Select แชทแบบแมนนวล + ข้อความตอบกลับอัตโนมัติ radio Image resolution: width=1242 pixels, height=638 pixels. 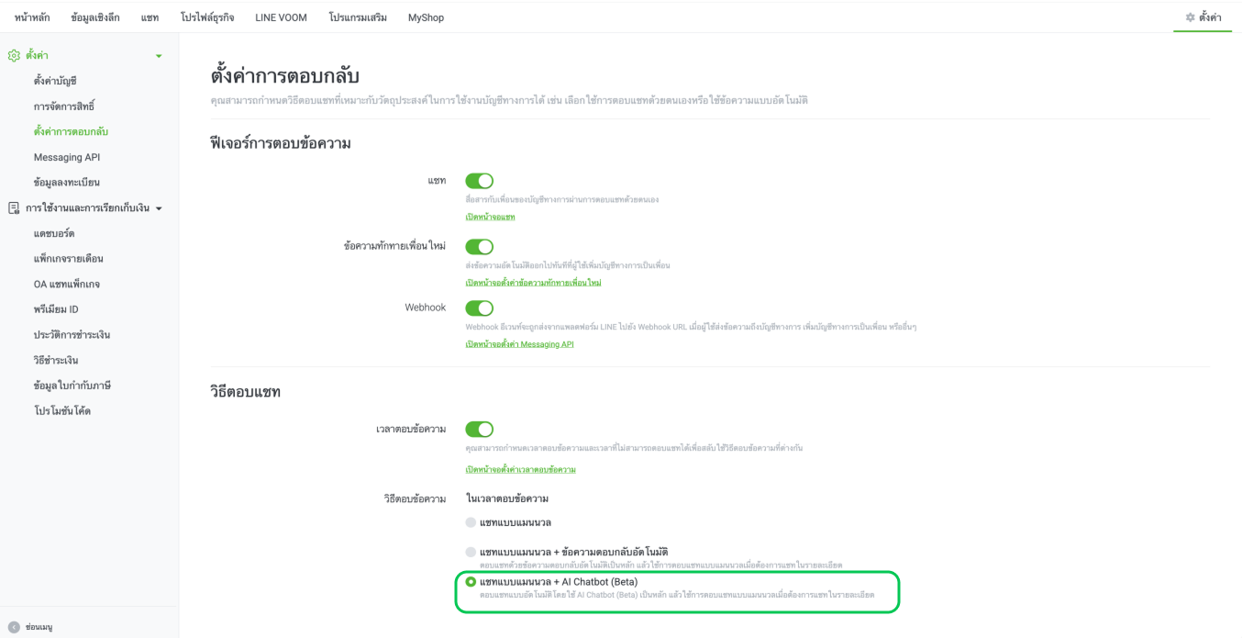pos(471,552)
